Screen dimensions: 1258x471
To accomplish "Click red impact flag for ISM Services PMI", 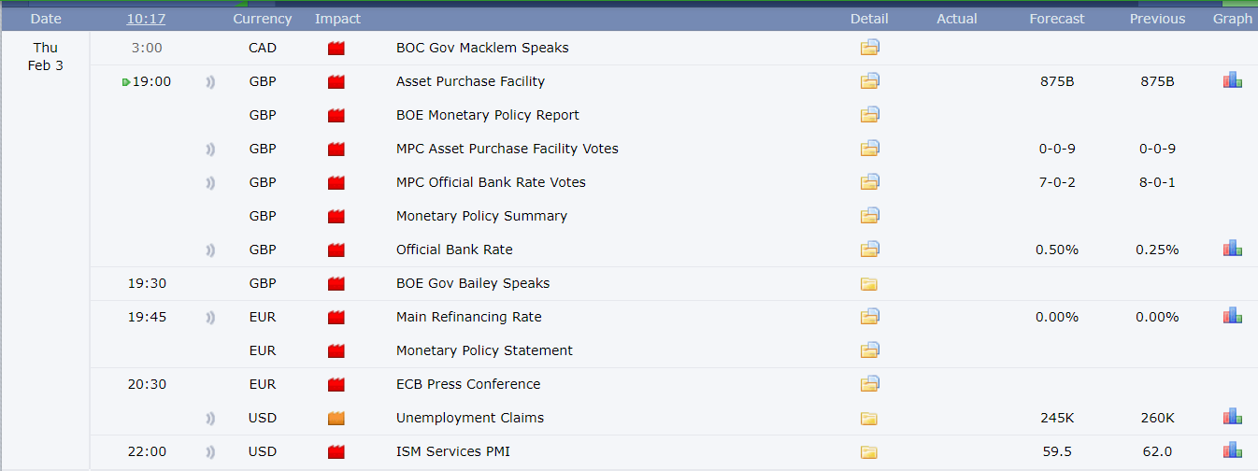I will pyautogui.click(x=336, y=451).
